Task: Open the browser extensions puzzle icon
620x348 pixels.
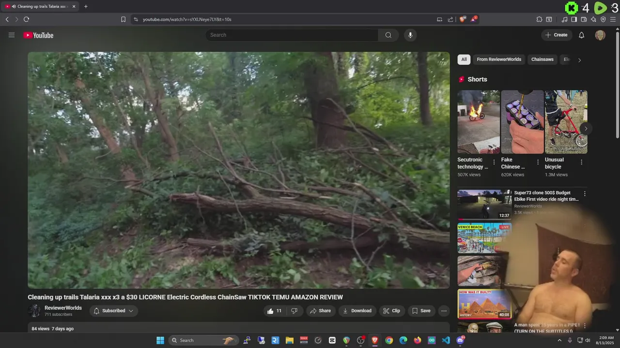Action: [539, 19]
